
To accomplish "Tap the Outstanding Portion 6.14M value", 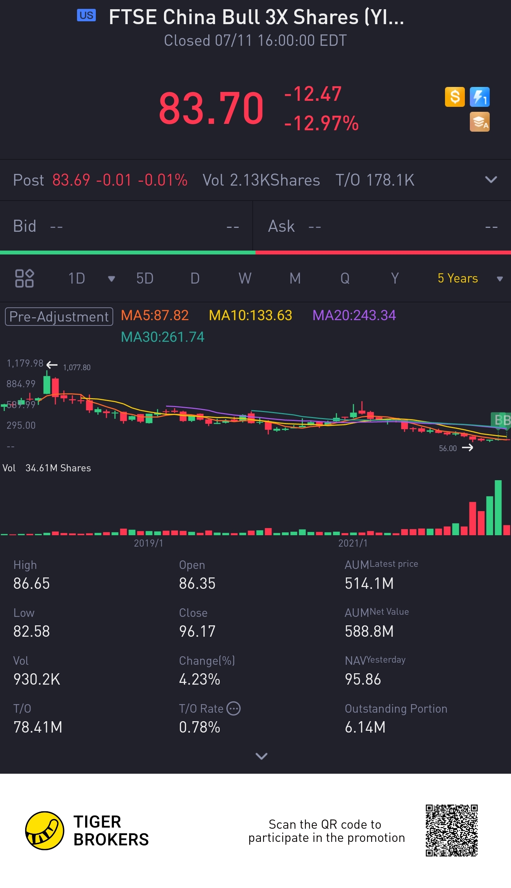I will click(x=365, y=727).
